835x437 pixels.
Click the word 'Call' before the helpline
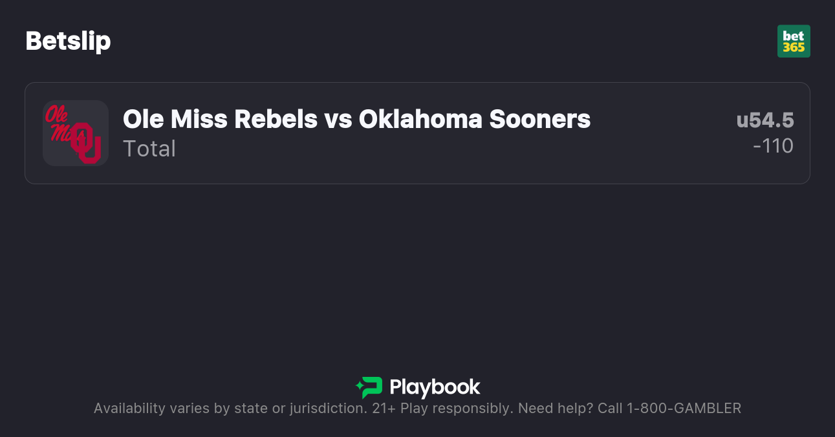click(x=609, y=409)
